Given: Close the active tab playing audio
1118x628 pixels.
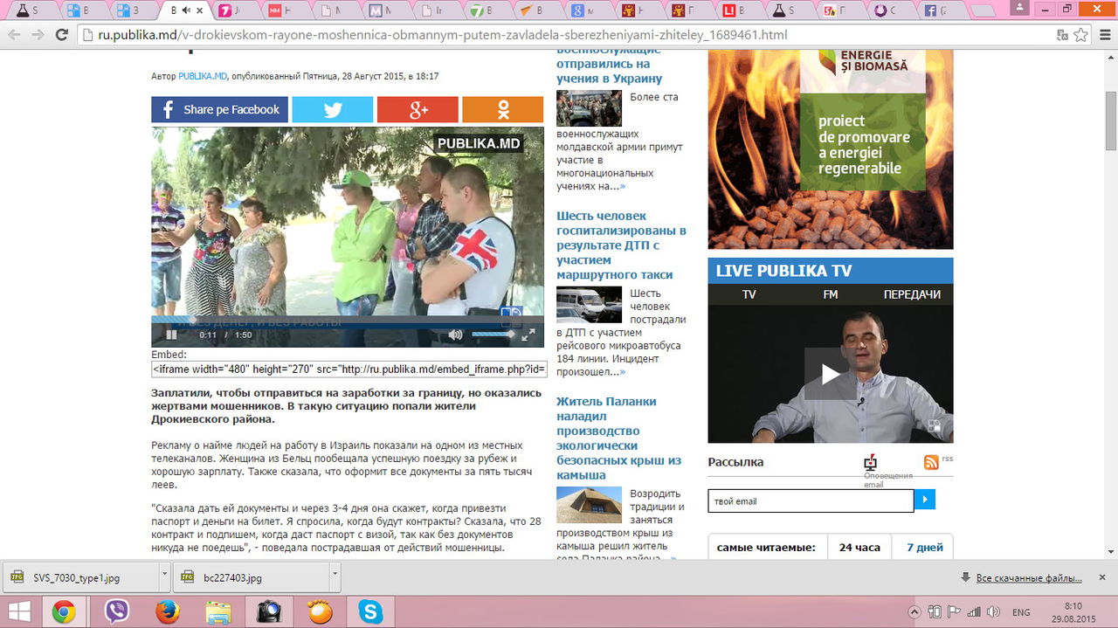Looking at the screenshot, I should click(x=200, y=10).
